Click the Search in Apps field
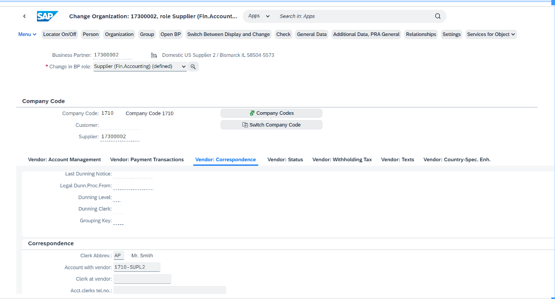Screen dimensions: 555x299 click(354, 16)
